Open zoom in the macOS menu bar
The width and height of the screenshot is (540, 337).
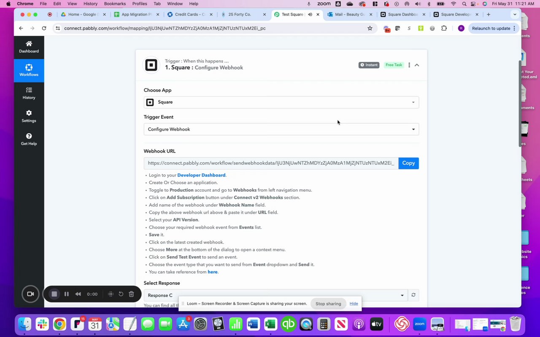click(x=324, y=4)
